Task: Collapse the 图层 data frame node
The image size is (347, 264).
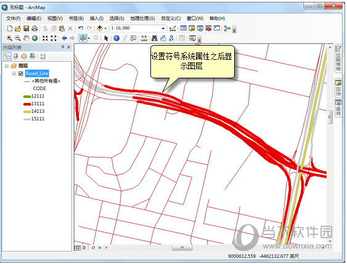Action: [7, 66]
